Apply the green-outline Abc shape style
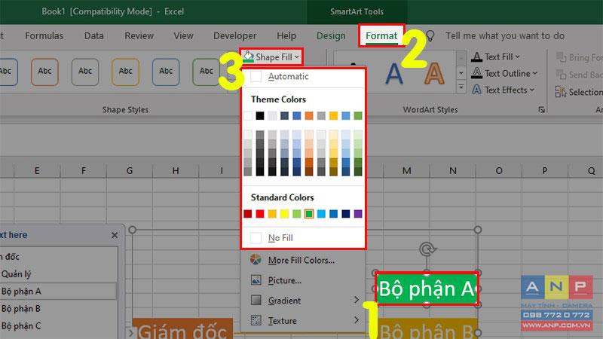The height and width of the screenshot is (339, 603). click(206, 72)
